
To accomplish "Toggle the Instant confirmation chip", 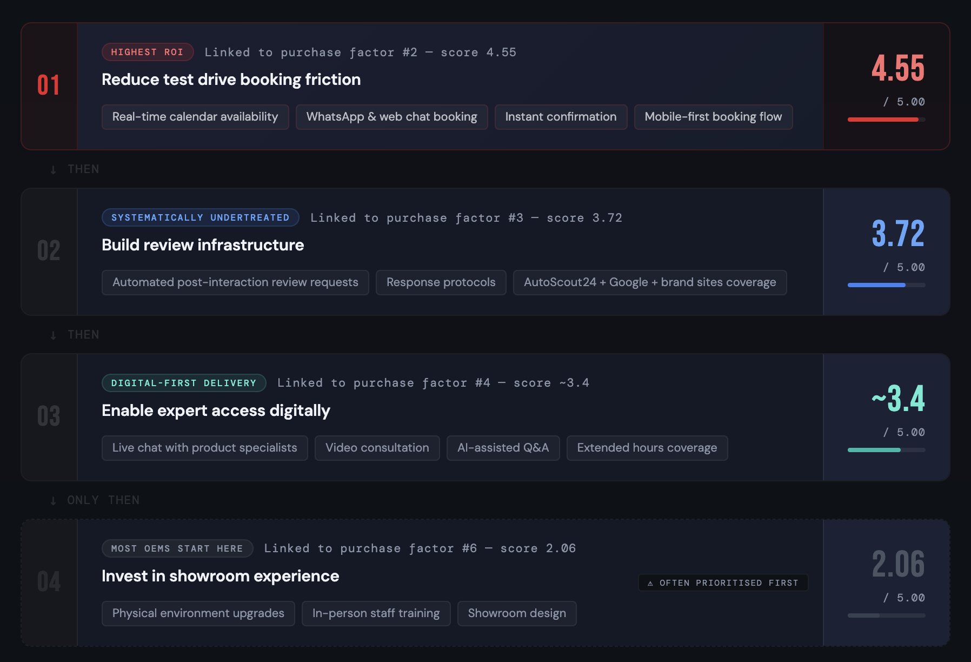I will pos(561,117).
